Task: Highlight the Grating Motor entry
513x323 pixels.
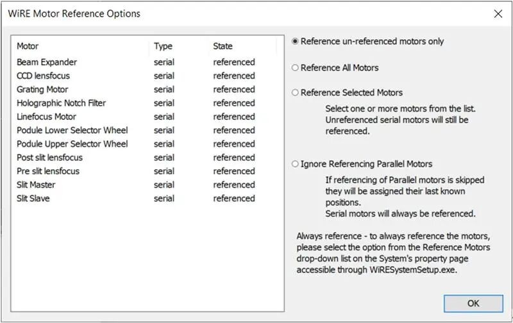Action: pos(42,89)
